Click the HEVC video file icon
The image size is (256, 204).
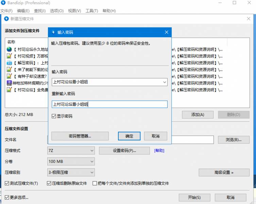point(9,83)
